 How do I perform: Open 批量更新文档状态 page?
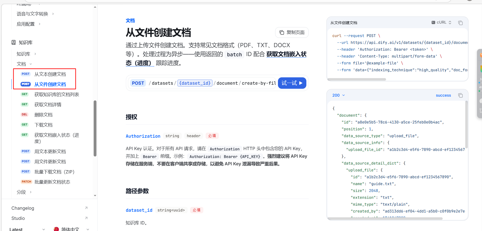(52, 182)
